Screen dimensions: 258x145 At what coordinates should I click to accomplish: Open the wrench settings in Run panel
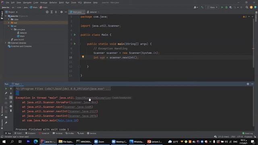(6, 93)
